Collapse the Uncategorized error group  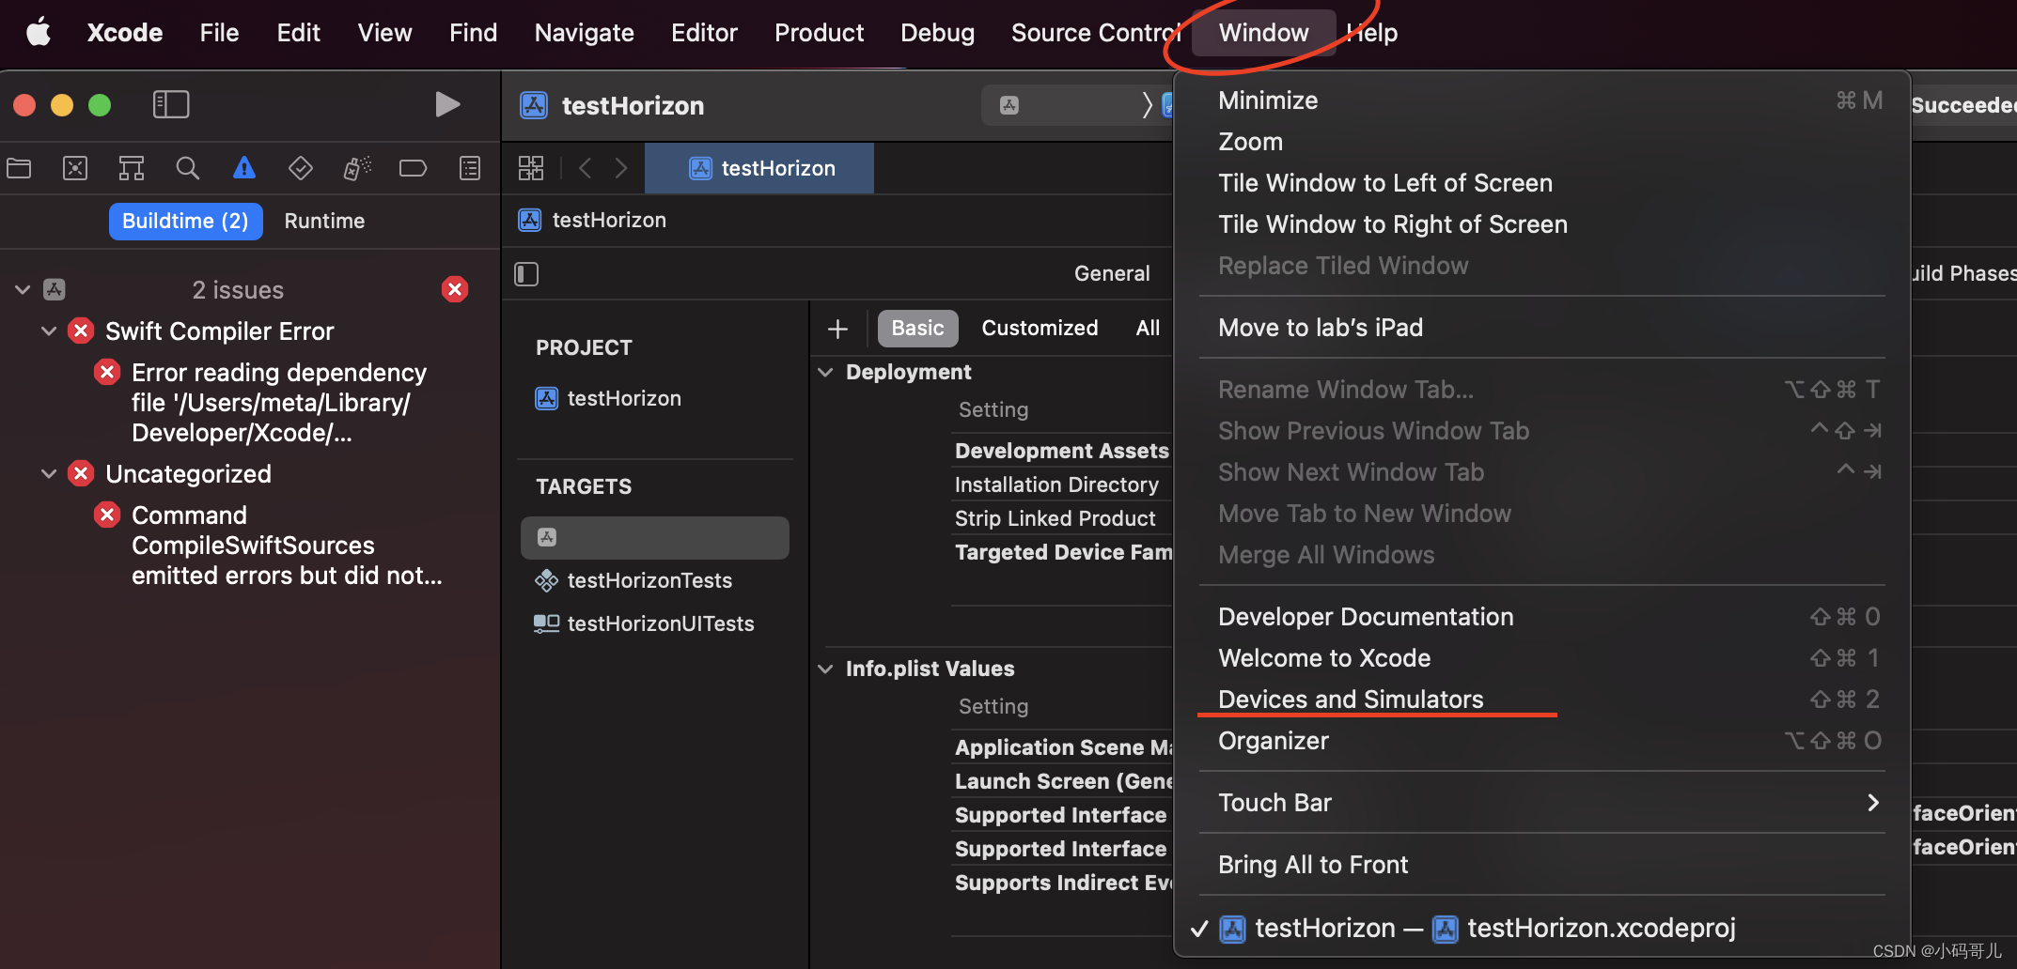click(49, 473)
